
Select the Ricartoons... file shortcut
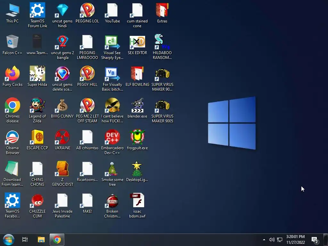(87, 172)
